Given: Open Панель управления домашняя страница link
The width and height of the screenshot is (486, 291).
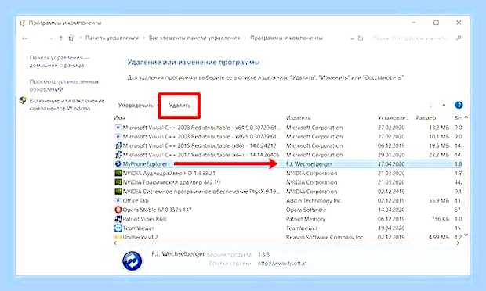Looking at the screenshot, I should pyautogui.click(x=60, y=62).
